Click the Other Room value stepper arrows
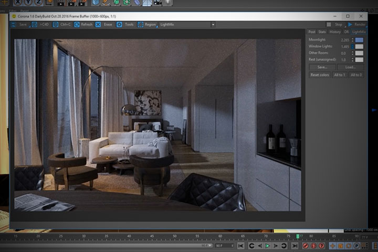 [x=352, y=53]
